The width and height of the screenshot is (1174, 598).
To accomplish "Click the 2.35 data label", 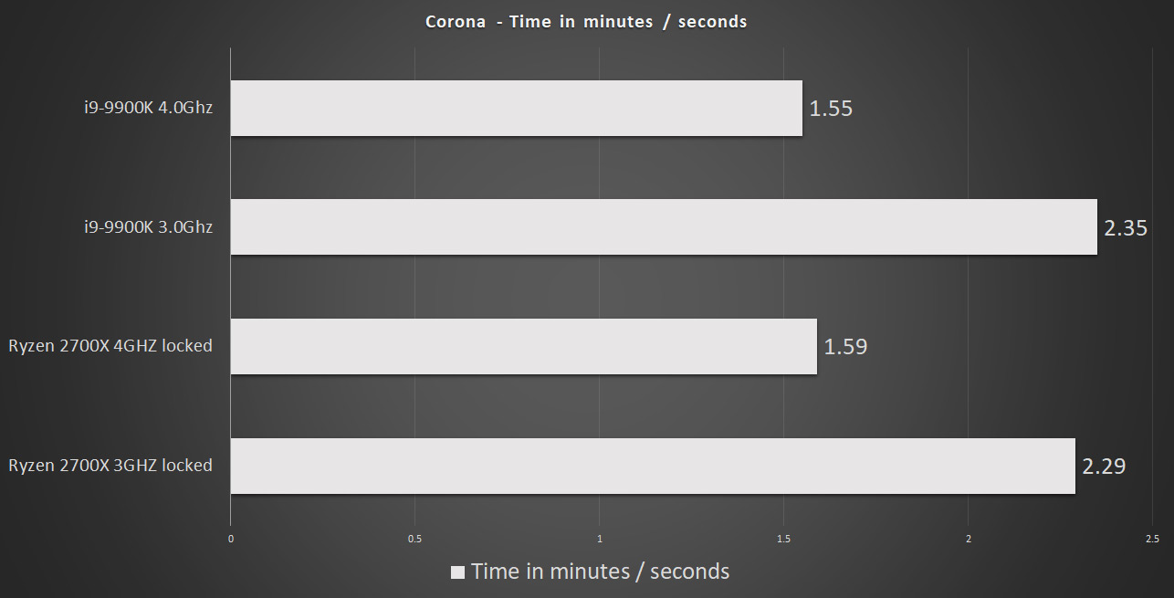I will (1125, 228).
